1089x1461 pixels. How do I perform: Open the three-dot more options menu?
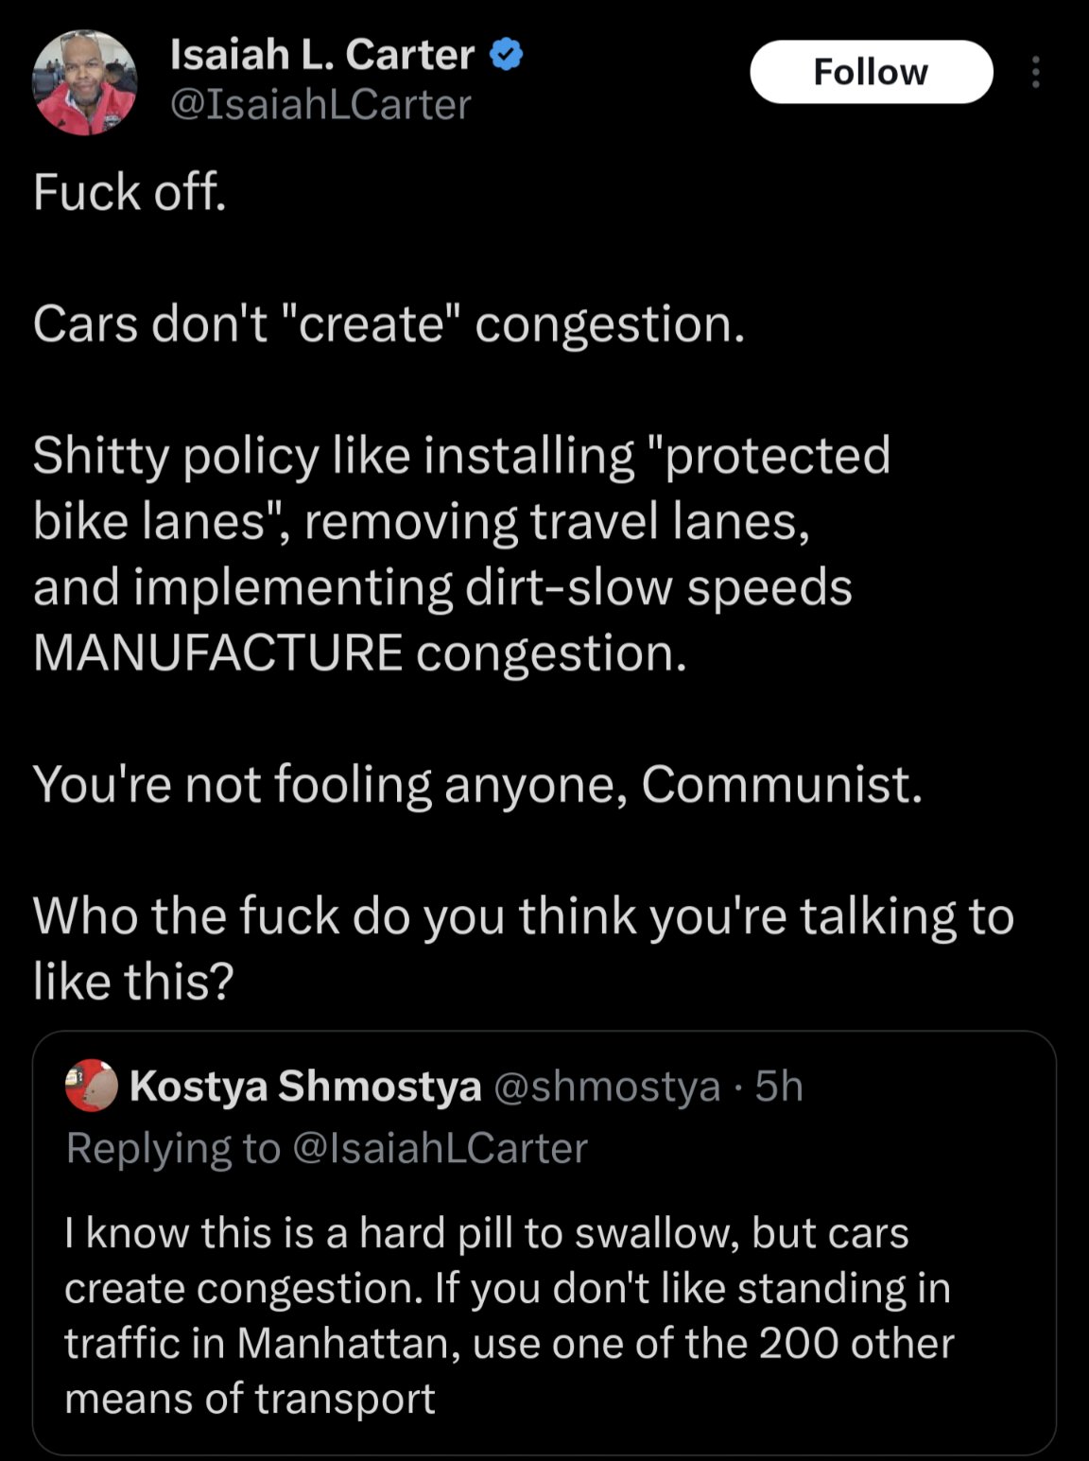pyautogui.click(x=1036, y=73)
